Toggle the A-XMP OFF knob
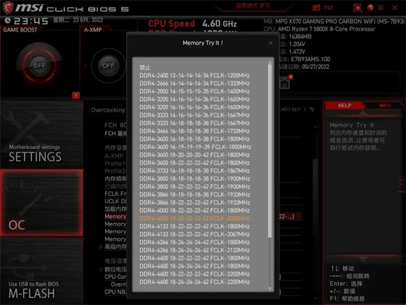Viewport: 406px width, 305px height. (108, 66)
